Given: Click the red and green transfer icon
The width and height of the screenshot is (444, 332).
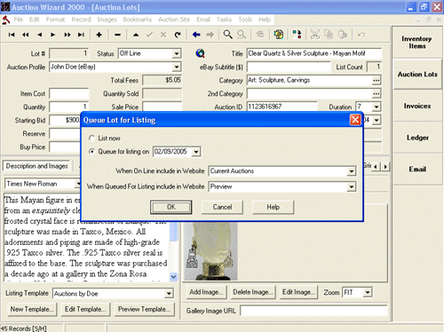Looking at the screenshot, I should pyautogui.click(x=297, y=35).
